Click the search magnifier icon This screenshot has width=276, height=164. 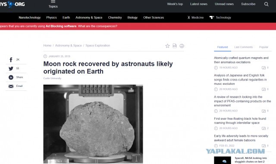(267, 4)
